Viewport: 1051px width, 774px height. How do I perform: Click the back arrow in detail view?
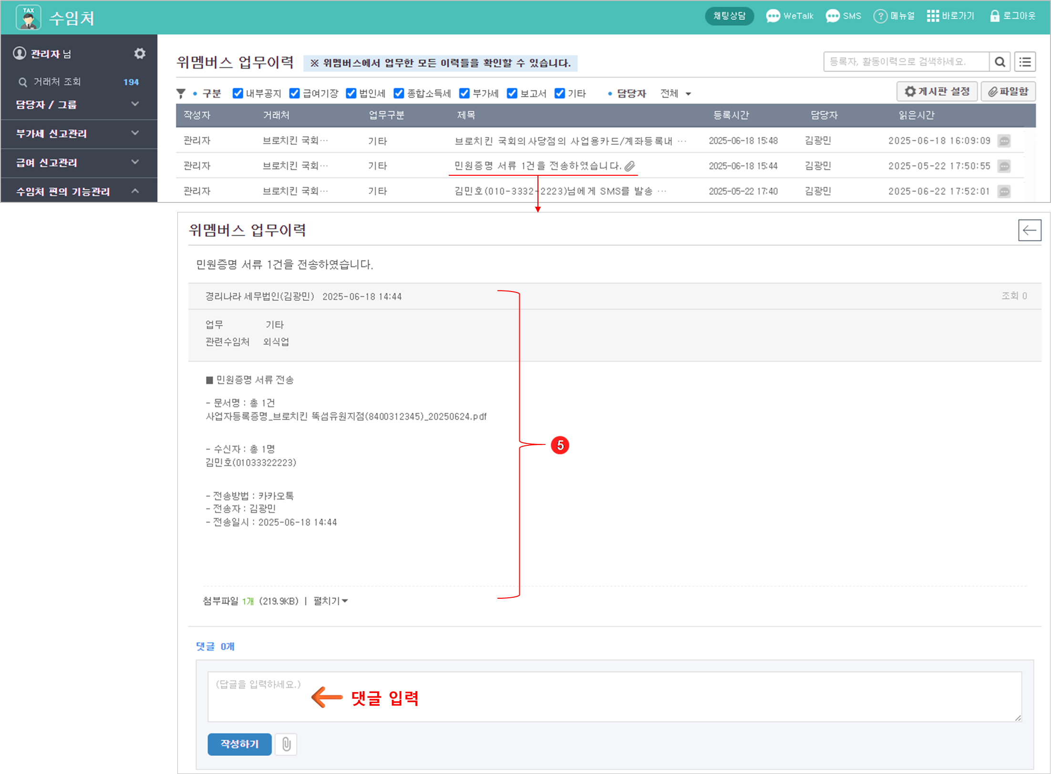[x=1029, y=231]
